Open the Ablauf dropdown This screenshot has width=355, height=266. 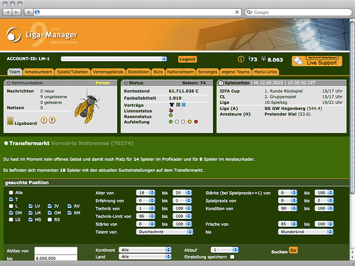click(225, 250)
